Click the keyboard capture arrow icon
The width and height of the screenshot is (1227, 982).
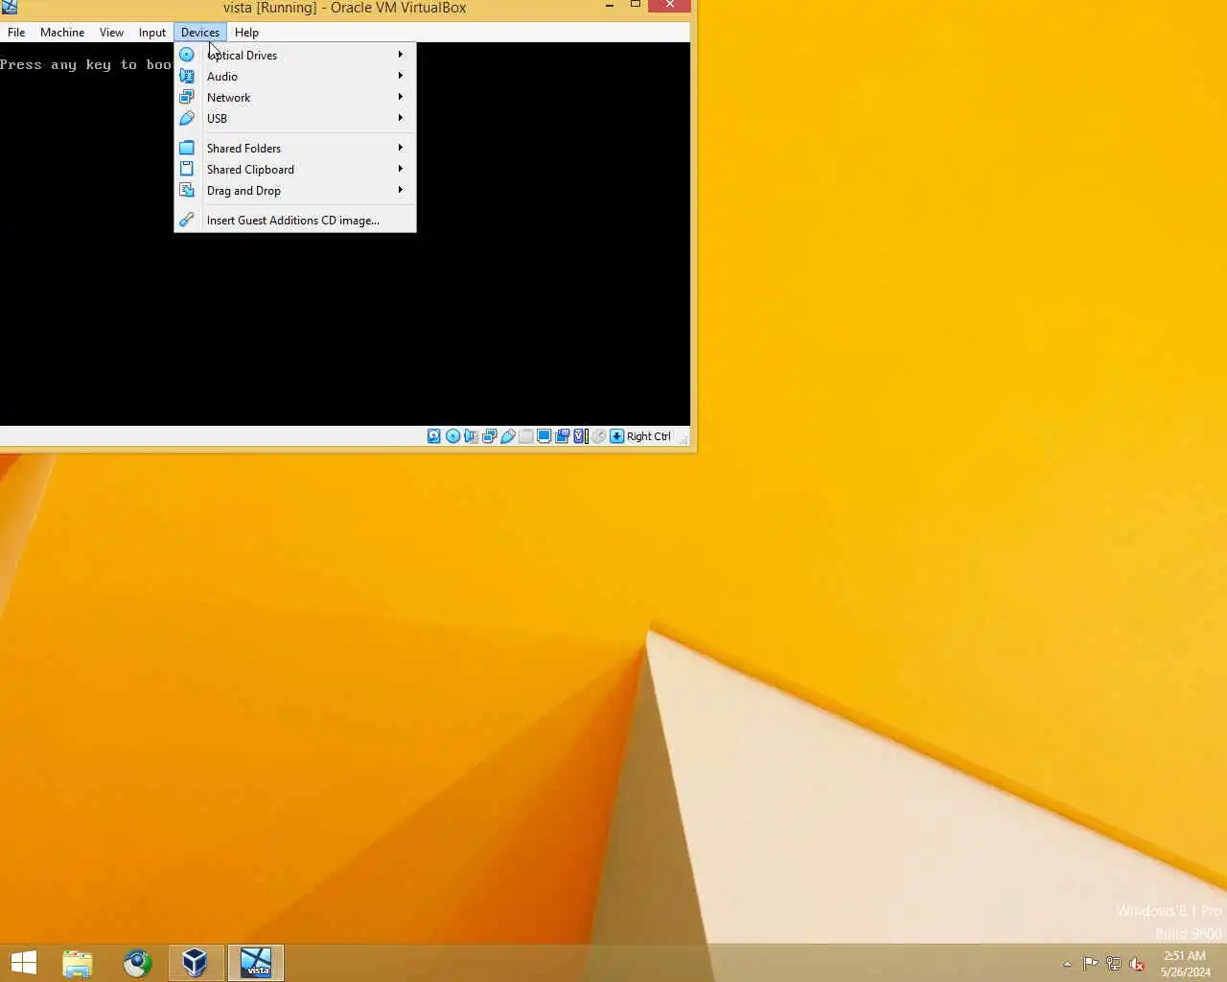coord(616,436)
